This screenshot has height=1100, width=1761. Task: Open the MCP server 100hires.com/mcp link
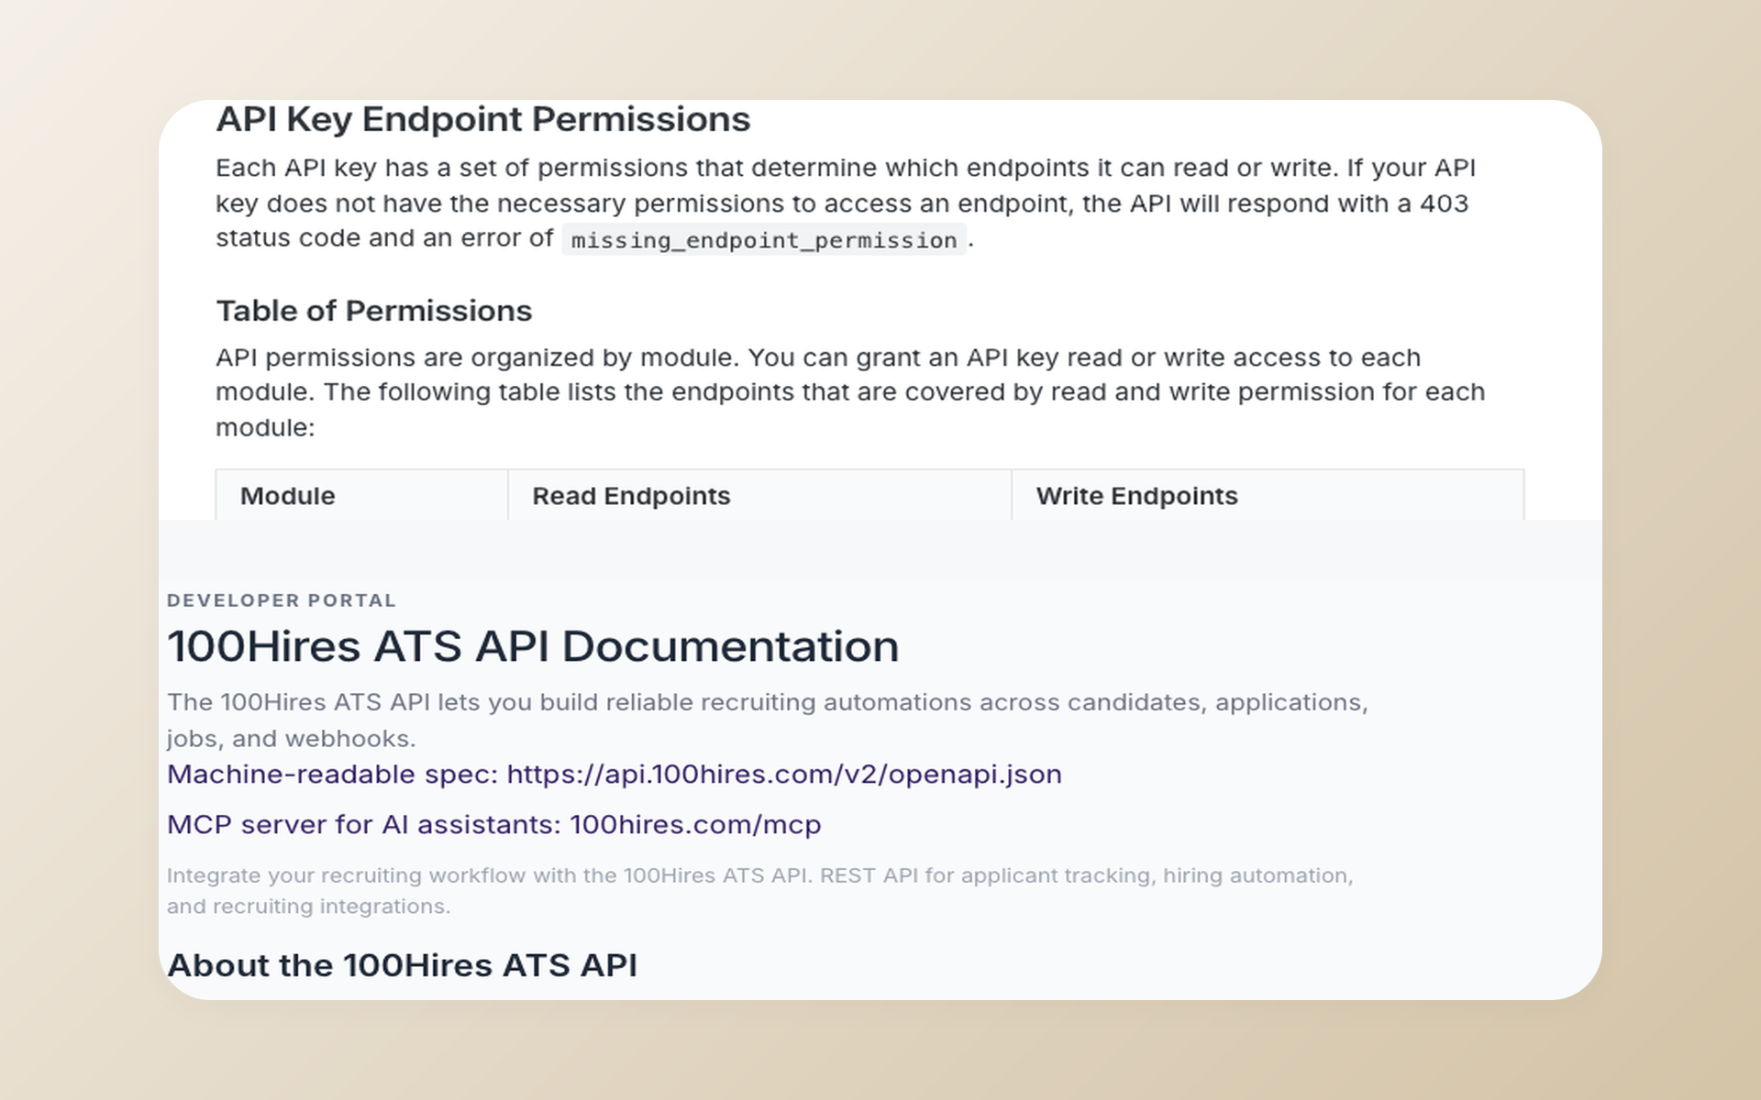coord(493,825)
